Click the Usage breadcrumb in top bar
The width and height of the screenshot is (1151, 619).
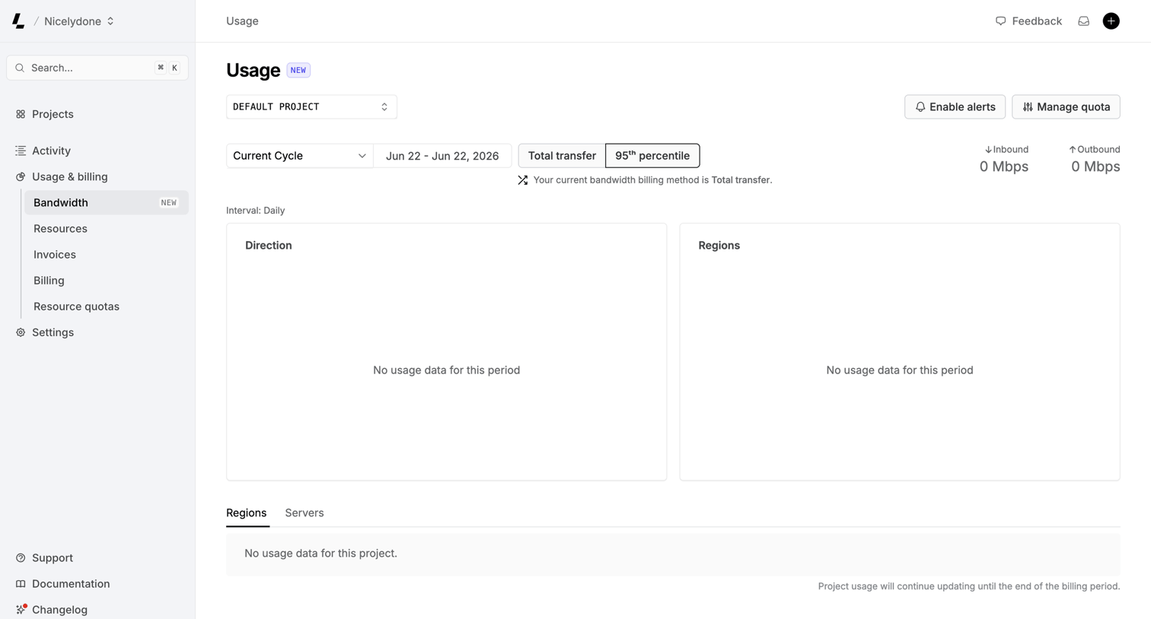(x=242, y=21)
